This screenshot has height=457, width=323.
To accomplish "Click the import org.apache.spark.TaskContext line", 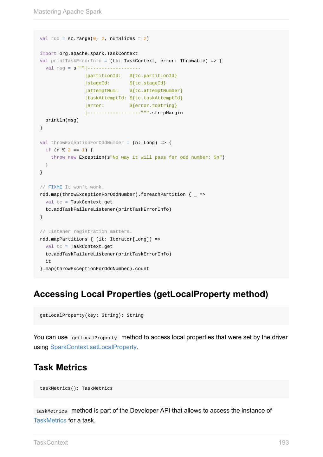I will tap(89, 54).
